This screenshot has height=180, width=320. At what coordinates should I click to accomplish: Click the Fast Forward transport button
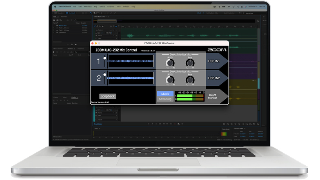(x=167, y=124)
